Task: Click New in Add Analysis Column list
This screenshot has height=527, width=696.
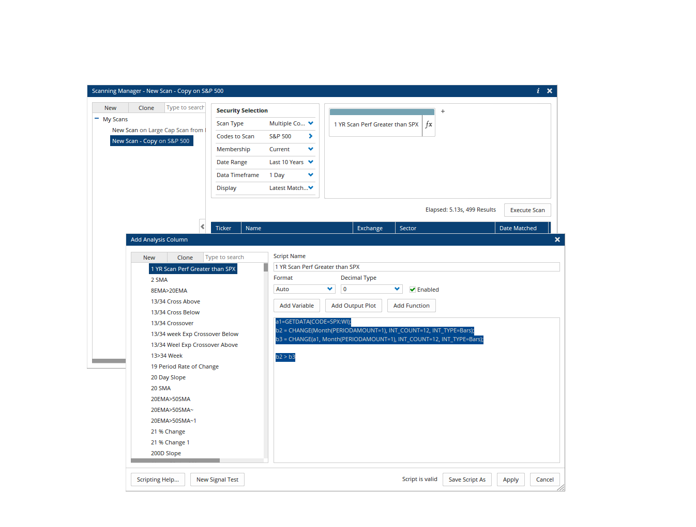Action: point(149,258)
